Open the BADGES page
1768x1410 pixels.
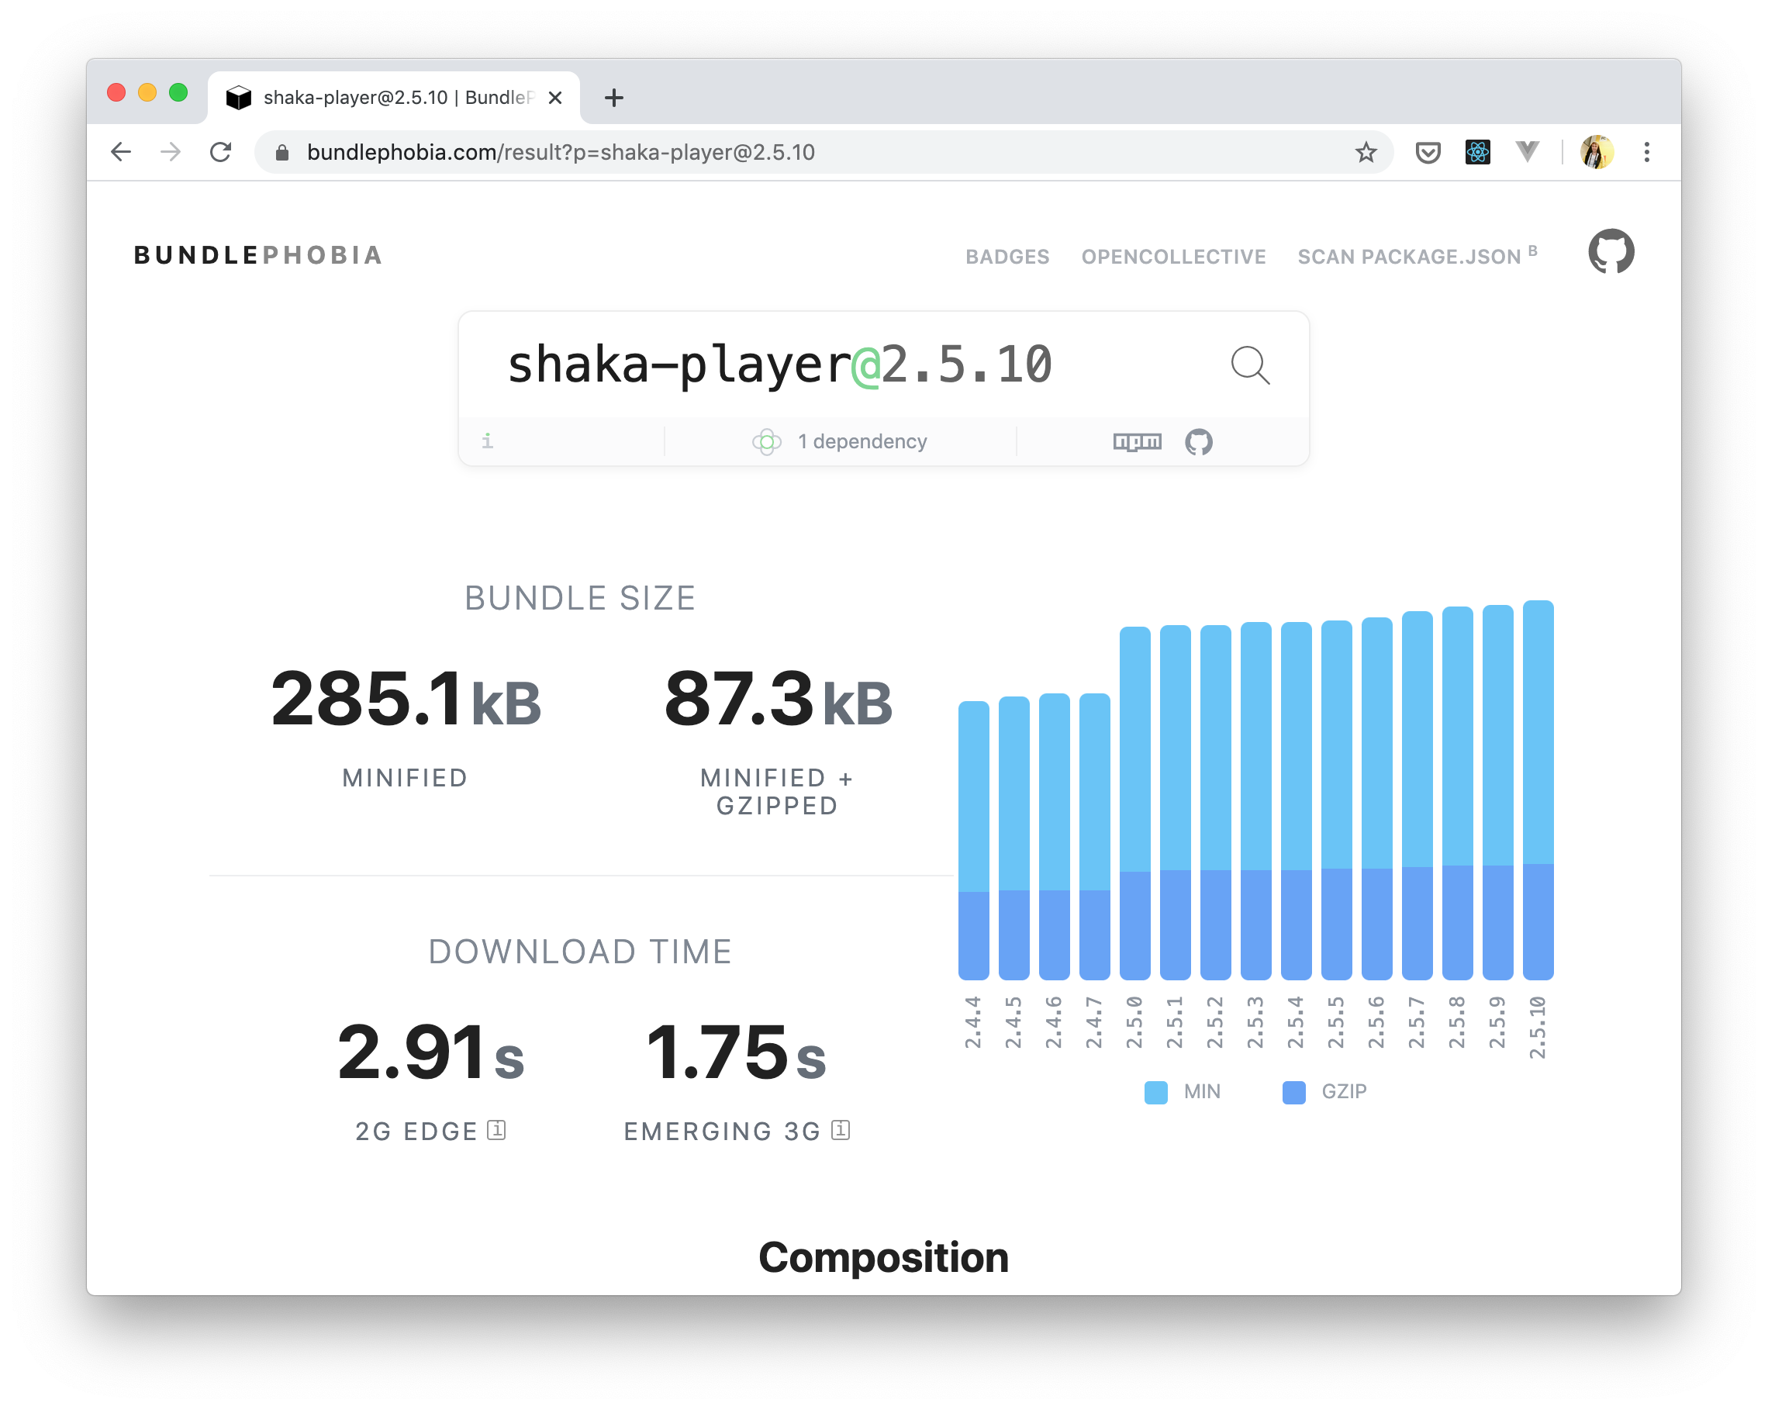[1007, 257]
